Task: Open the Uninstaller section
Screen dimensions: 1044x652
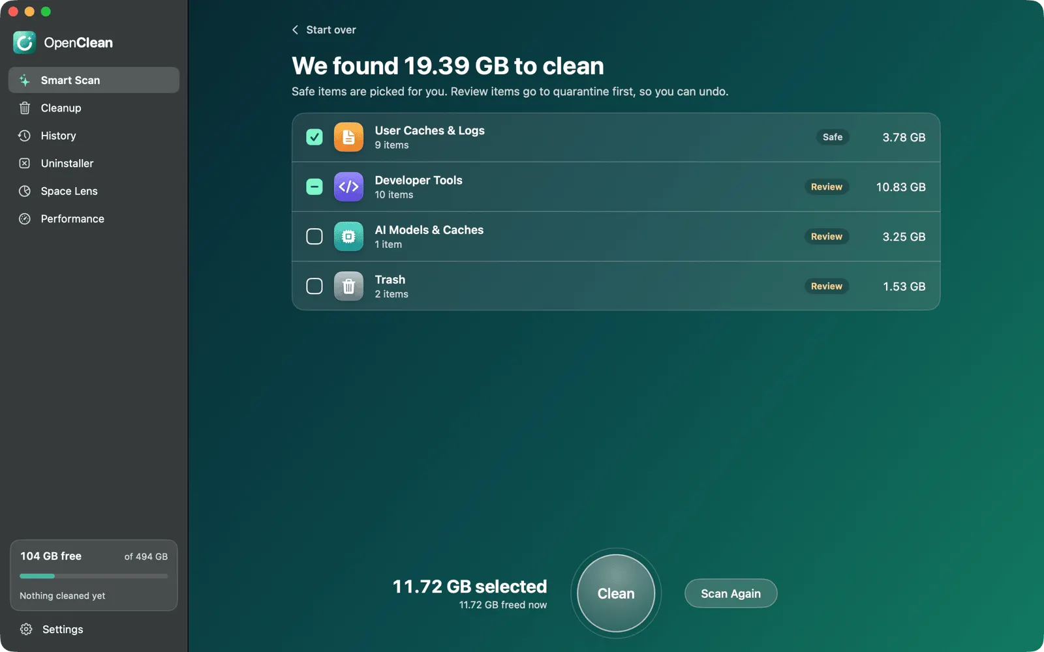Action: pyautogui.click(x=94, y=164)
